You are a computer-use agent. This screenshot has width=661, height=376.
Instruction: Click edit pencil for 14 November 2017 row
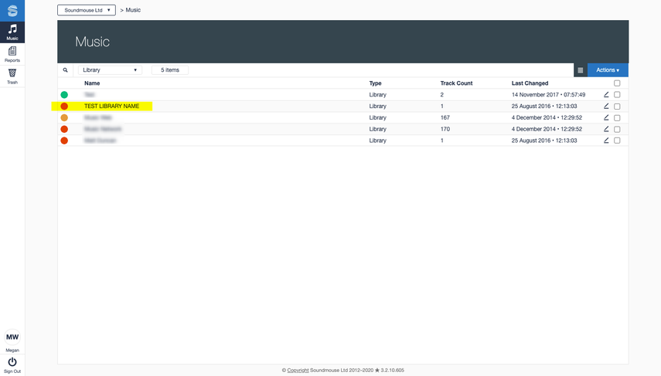click(606, 95)
